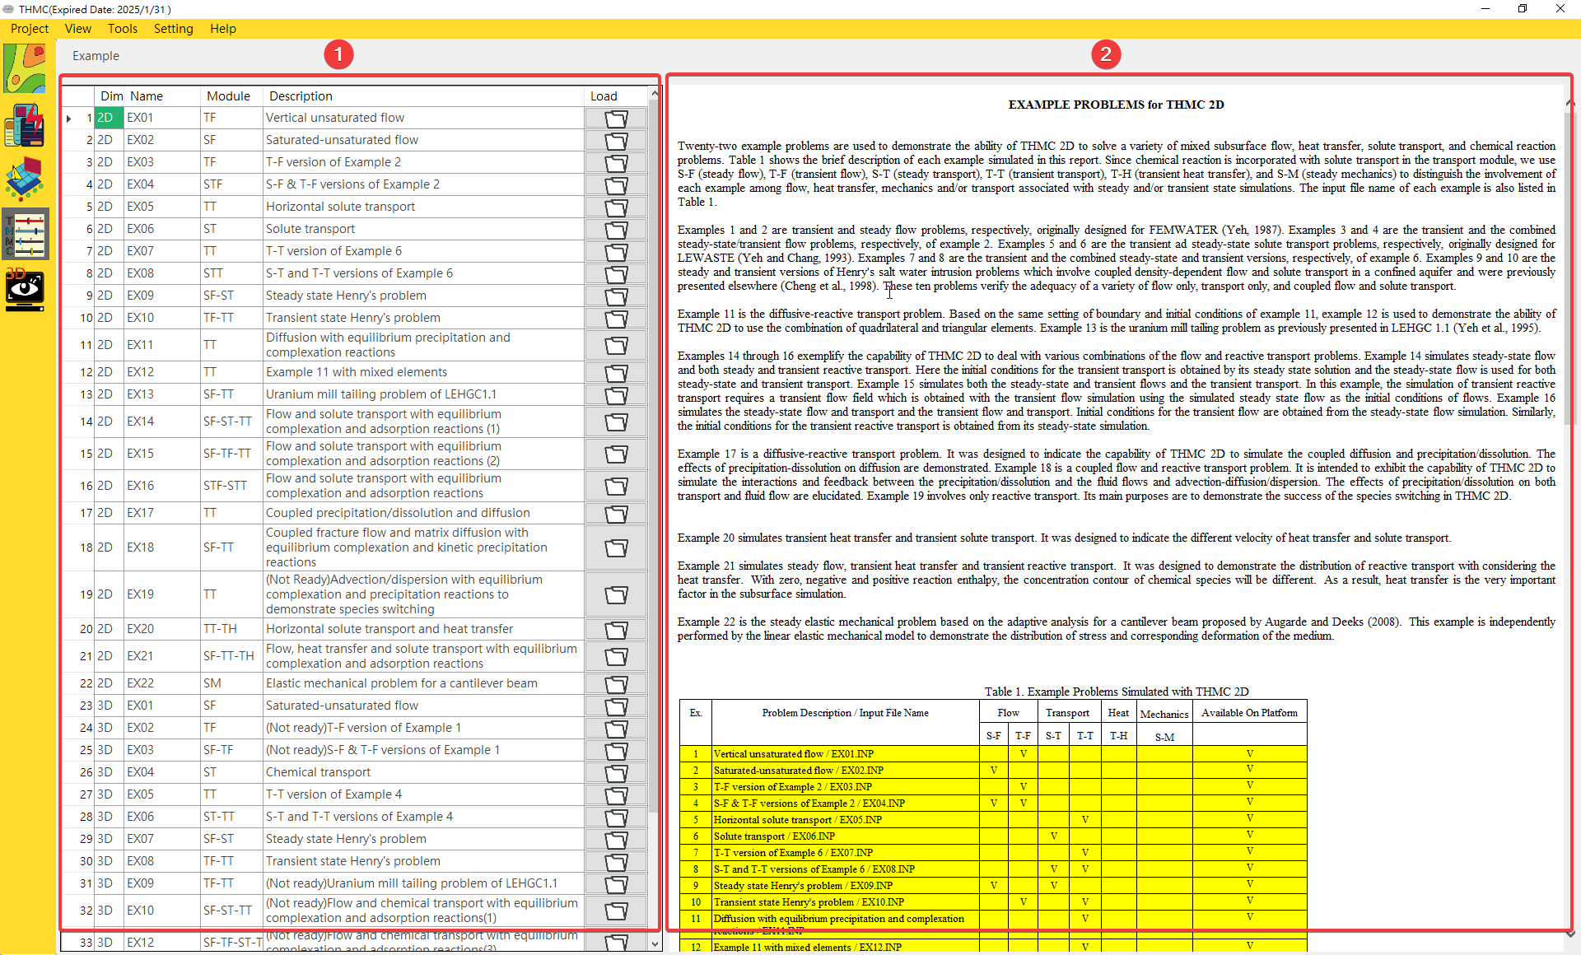Sort by the Dim column header
This screenshot has height=955, width=1581.
click(x=110, y=96)
